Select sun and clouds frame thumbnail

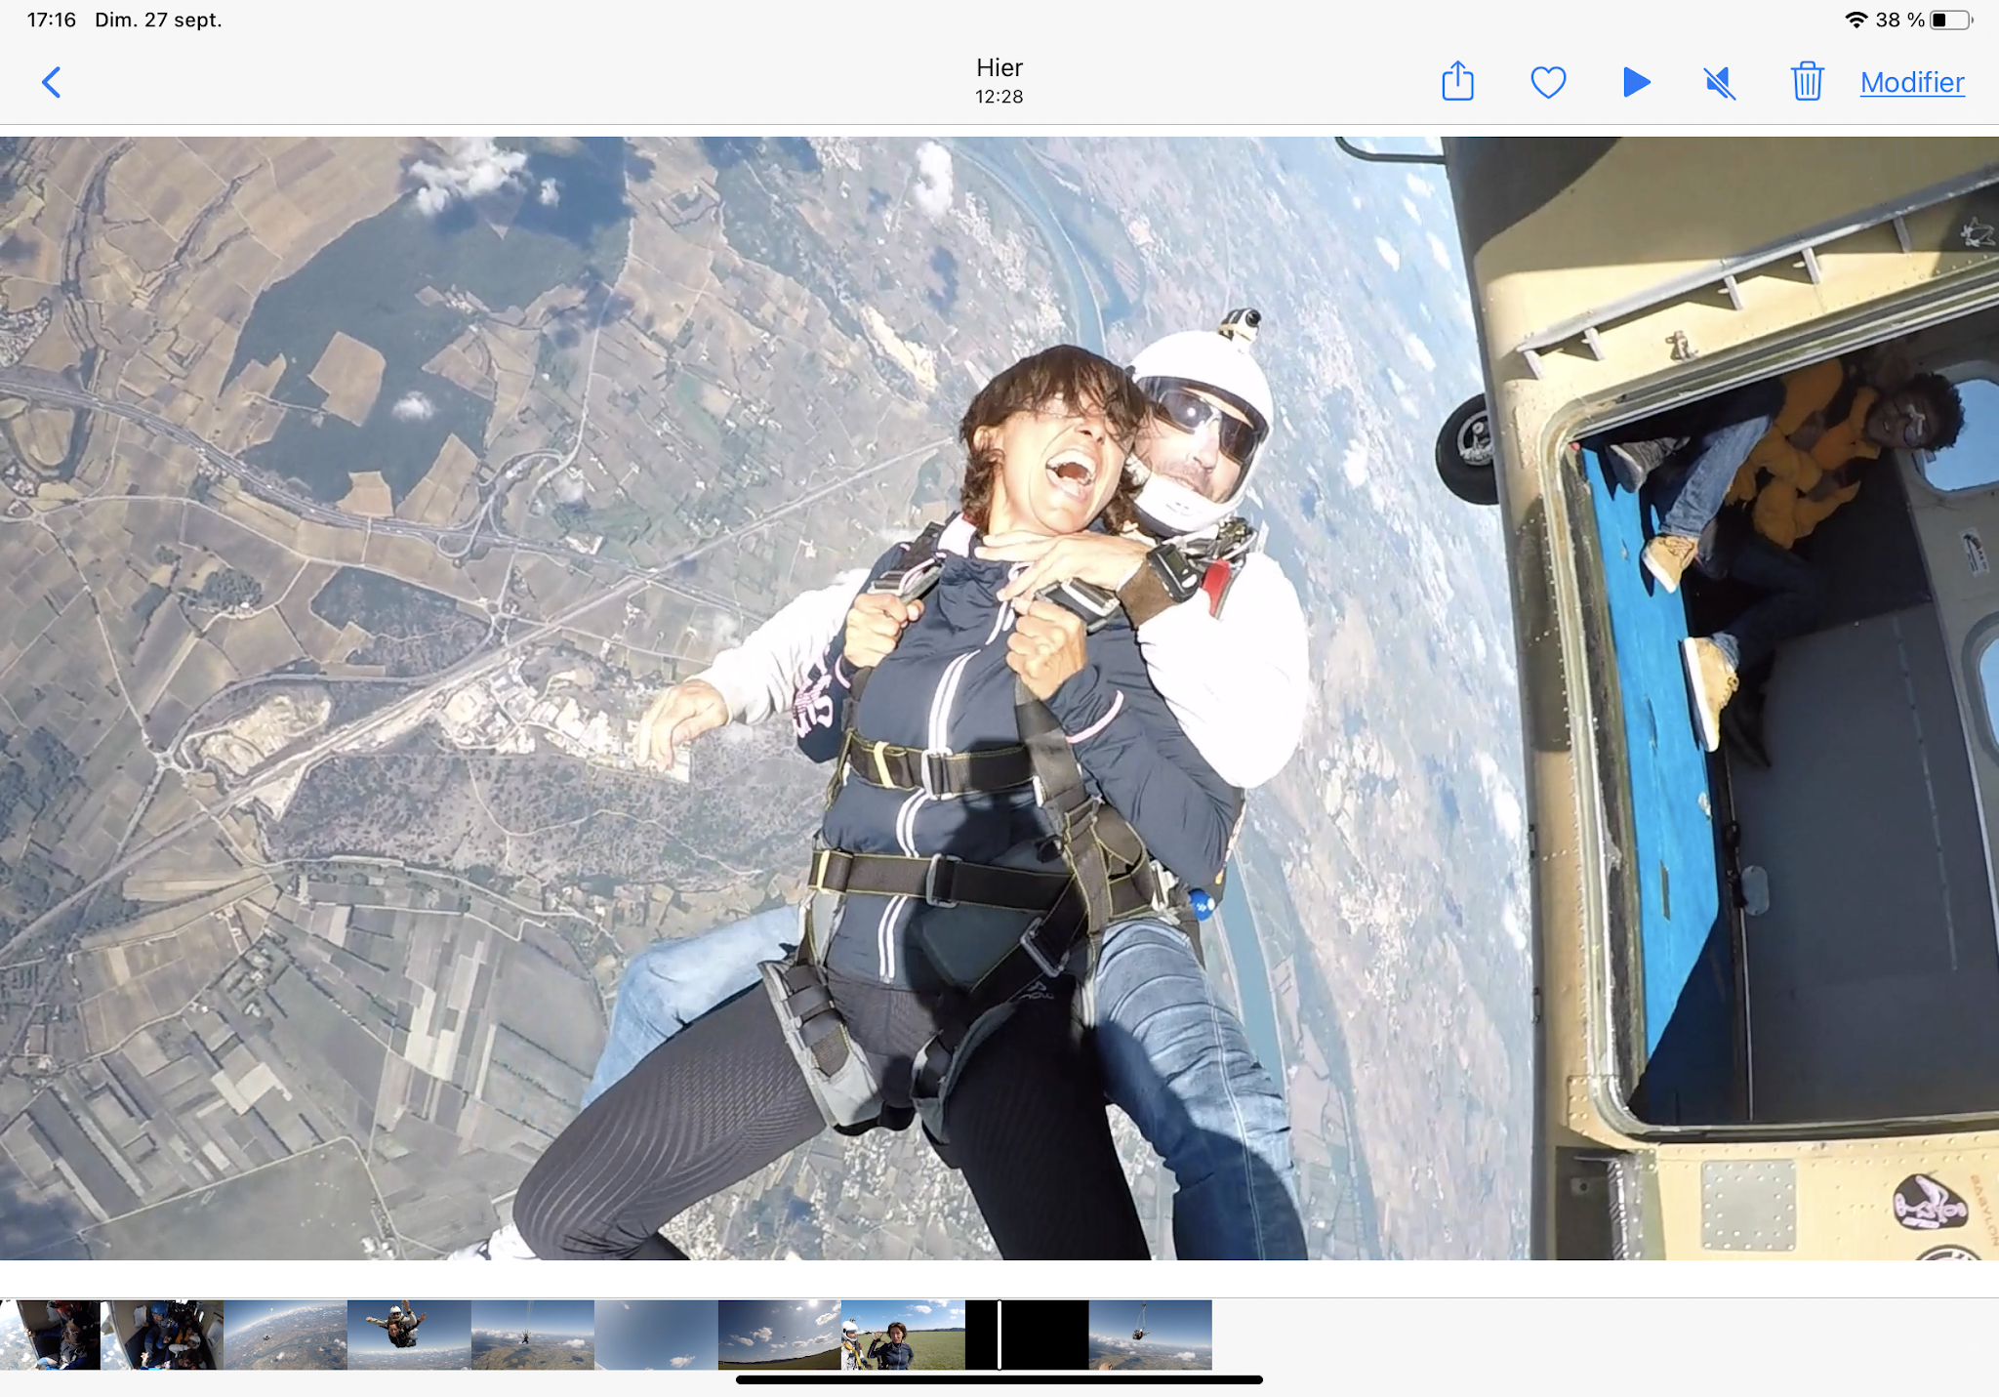click(779, 1335)
